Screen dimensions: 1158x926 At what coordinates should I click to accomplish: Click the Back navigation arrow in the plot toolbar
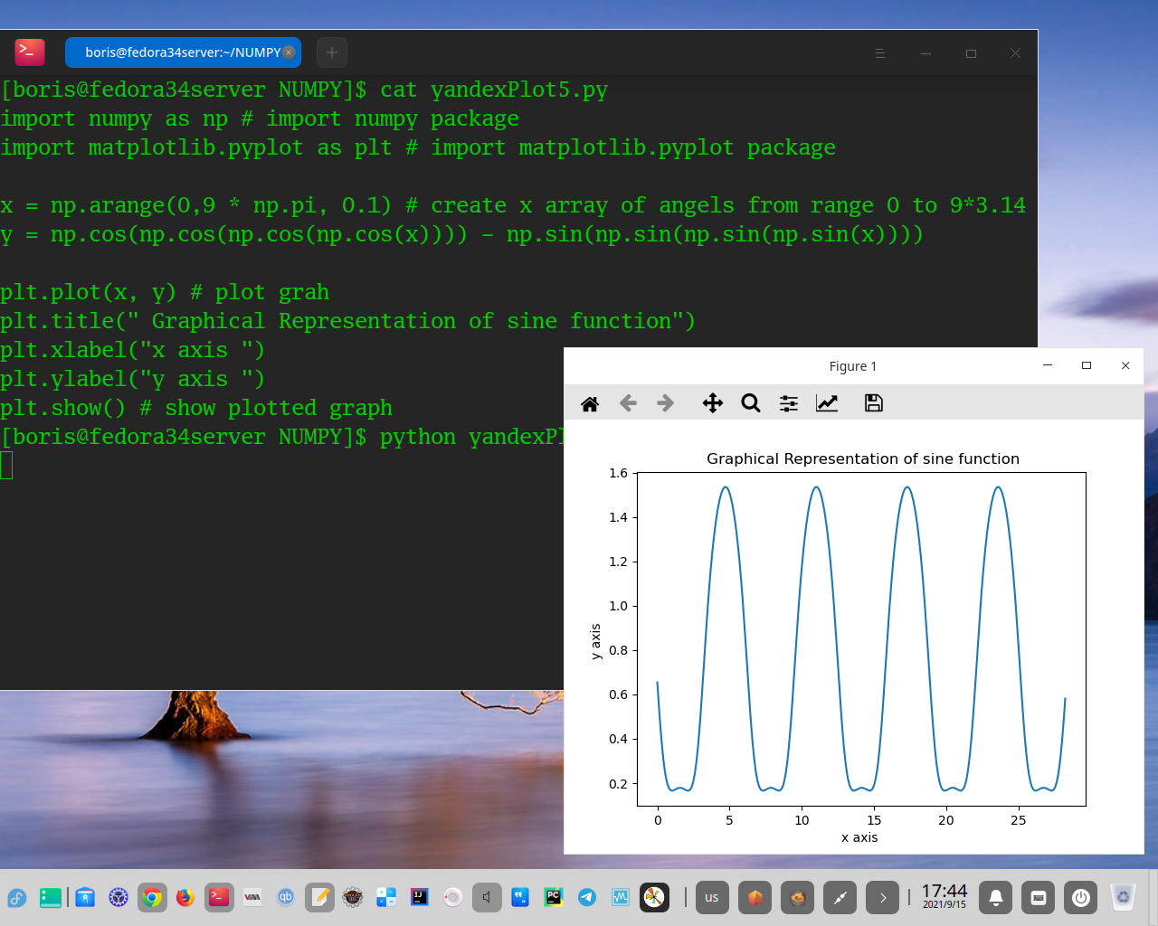tap(628, 403)
